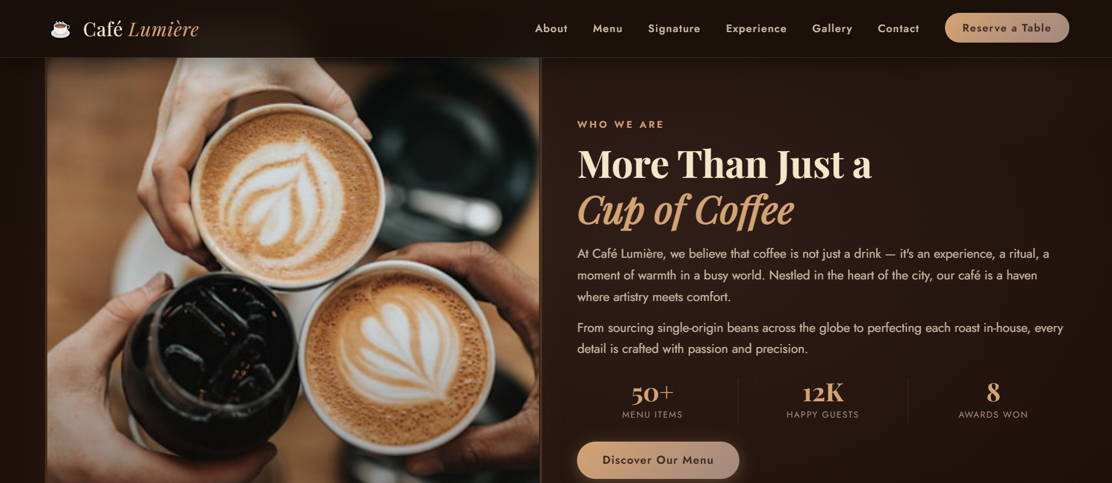Select the 12K Happy Guests stat

click(x=822, y=401)
